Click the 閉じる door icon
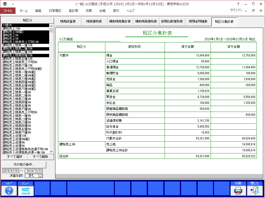 point(254,191)
